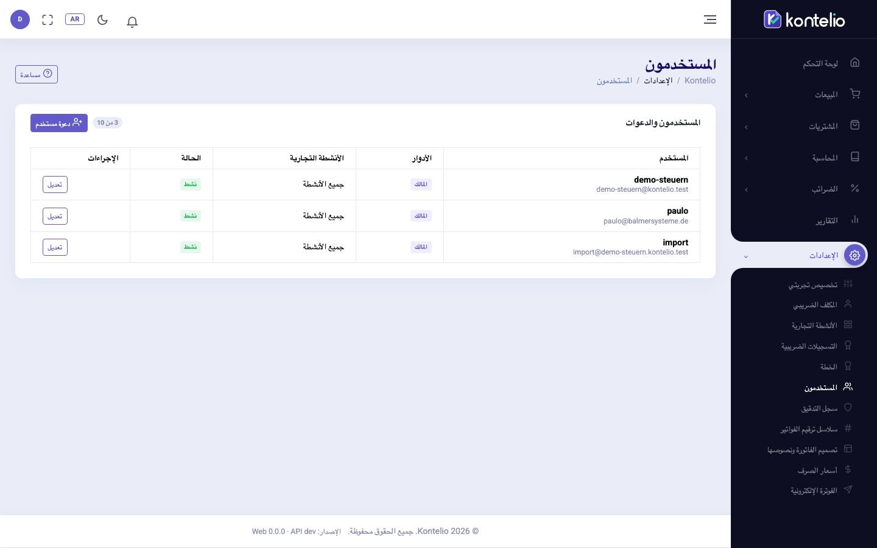Edit the paulo user with تعديل
The image size is (877, 548).
[55, 216]
